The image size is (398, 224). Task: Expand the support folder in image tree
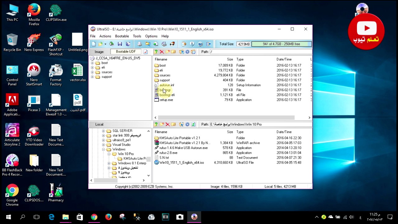click(92, 77)
